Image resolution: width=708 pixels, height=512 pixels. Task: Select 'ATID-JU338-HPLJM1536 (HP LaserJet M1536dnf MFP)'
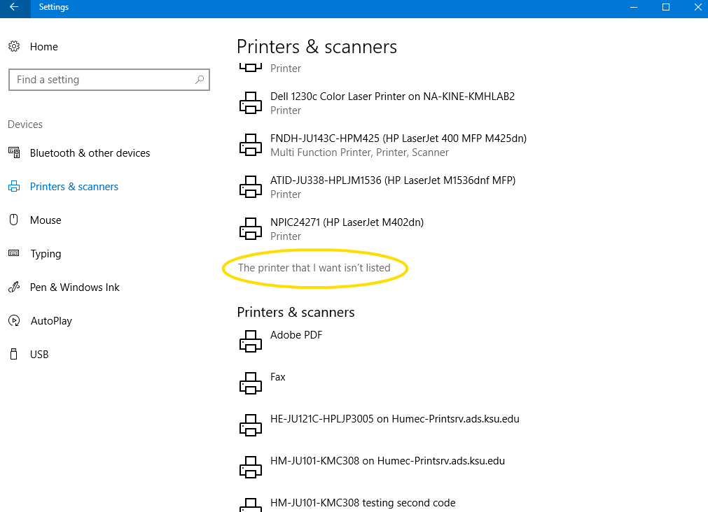(x=393, y=180)
